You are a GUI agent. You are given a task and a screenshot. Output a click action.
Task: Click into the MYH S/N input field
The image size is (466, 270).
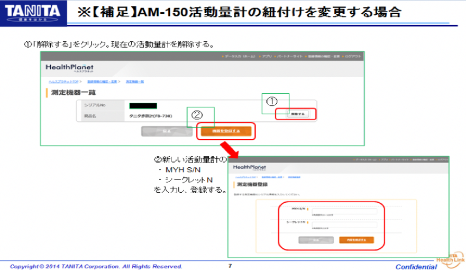(x=344, y=211)
